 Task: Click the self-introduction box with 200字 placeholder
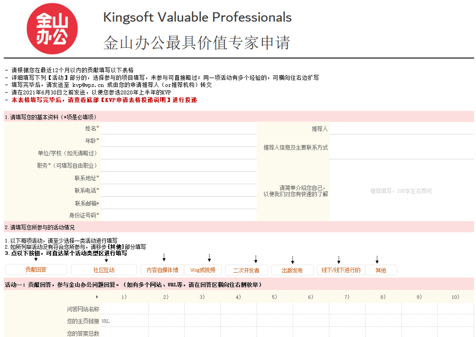pos(401,191)
